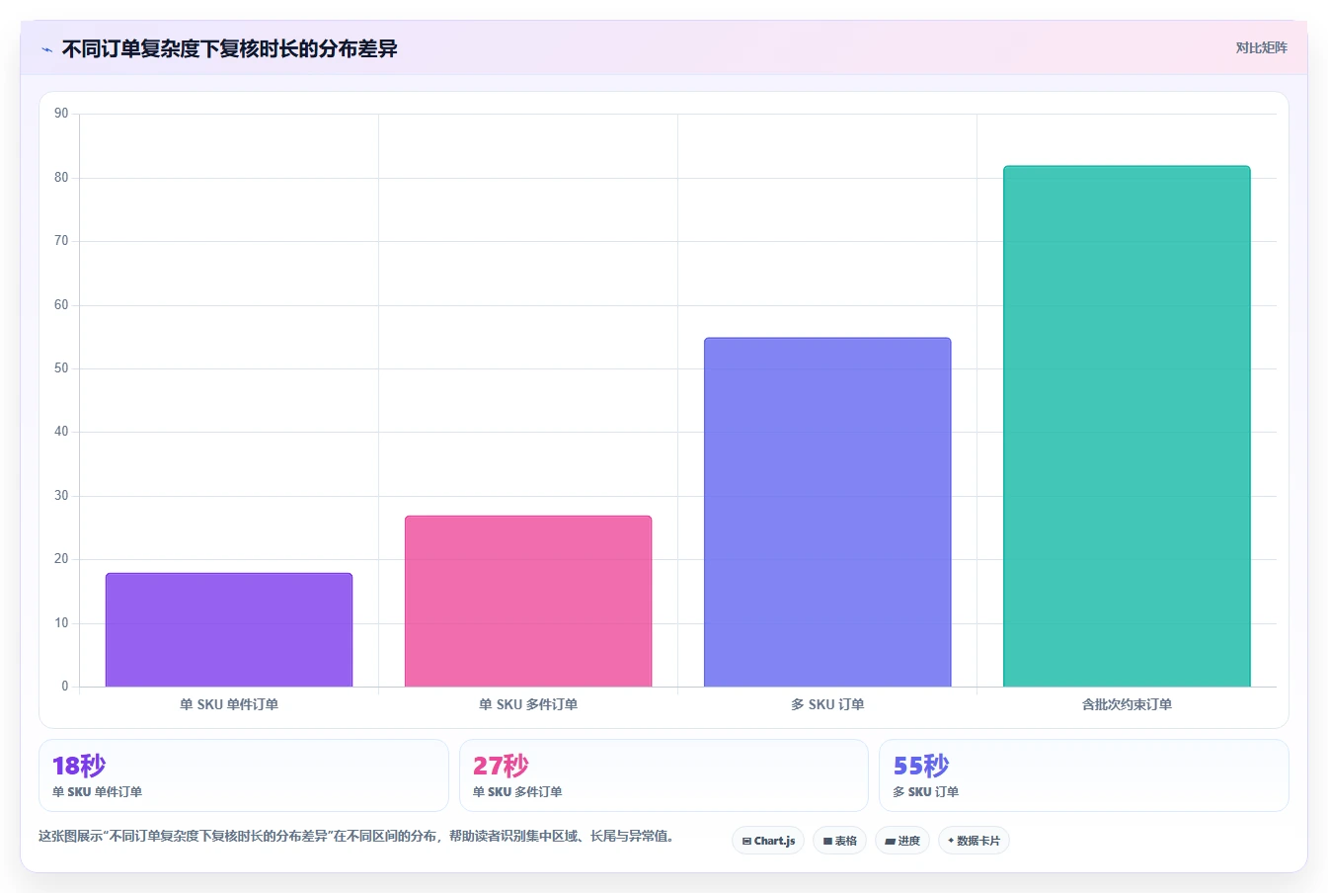Click the Chart.js tag
Viewport: 1328px width, 893px height.
[768, 841]
